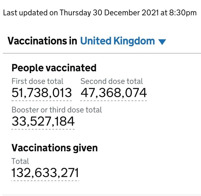Screen dimensions: 201x196
Task: Click the 'Last updated on' text
Action: (x=30, y=13)
